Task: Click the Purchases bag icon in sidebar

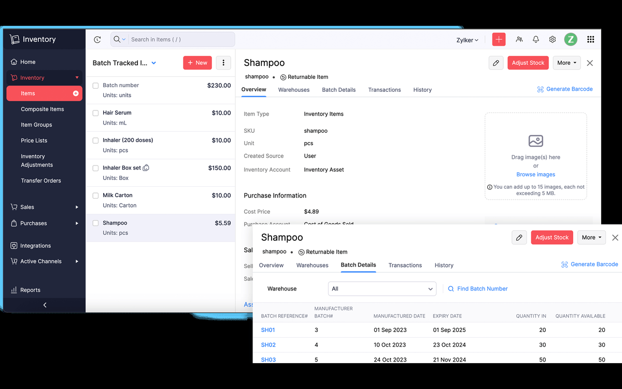Action: coord(14,223)
